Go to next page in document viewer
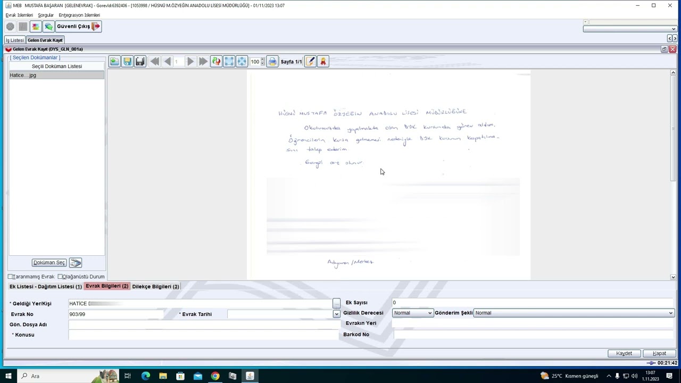The width and height of the screenshot is (681, 383). pyautogui.click(x=190, y=62)
